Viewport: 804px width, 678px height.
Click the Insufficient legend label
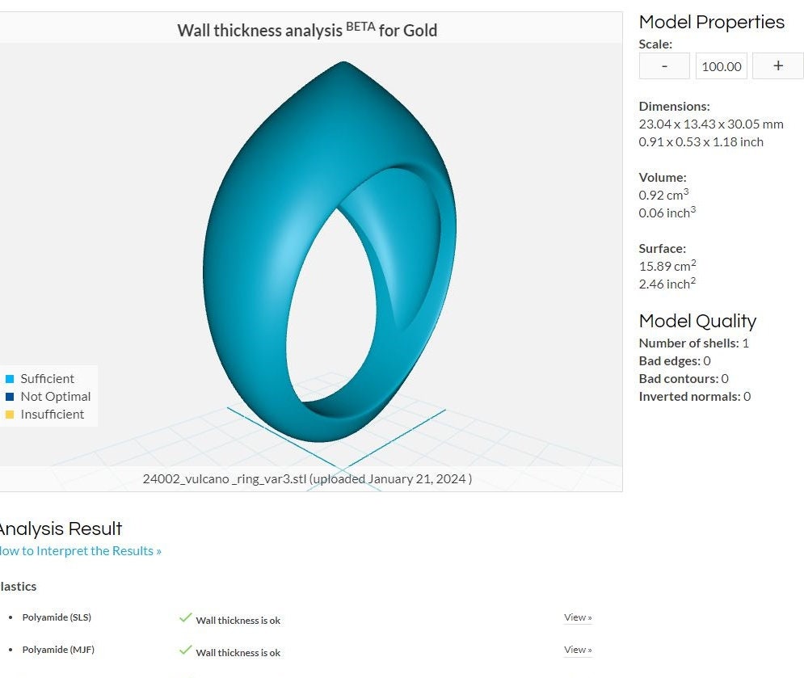[x=53, y=415]
